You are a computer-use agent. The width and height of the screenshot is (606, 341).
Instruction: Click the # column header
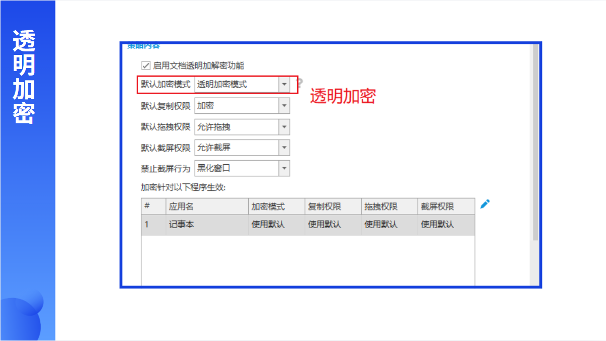pyautogui.click(x=153, y=207)
